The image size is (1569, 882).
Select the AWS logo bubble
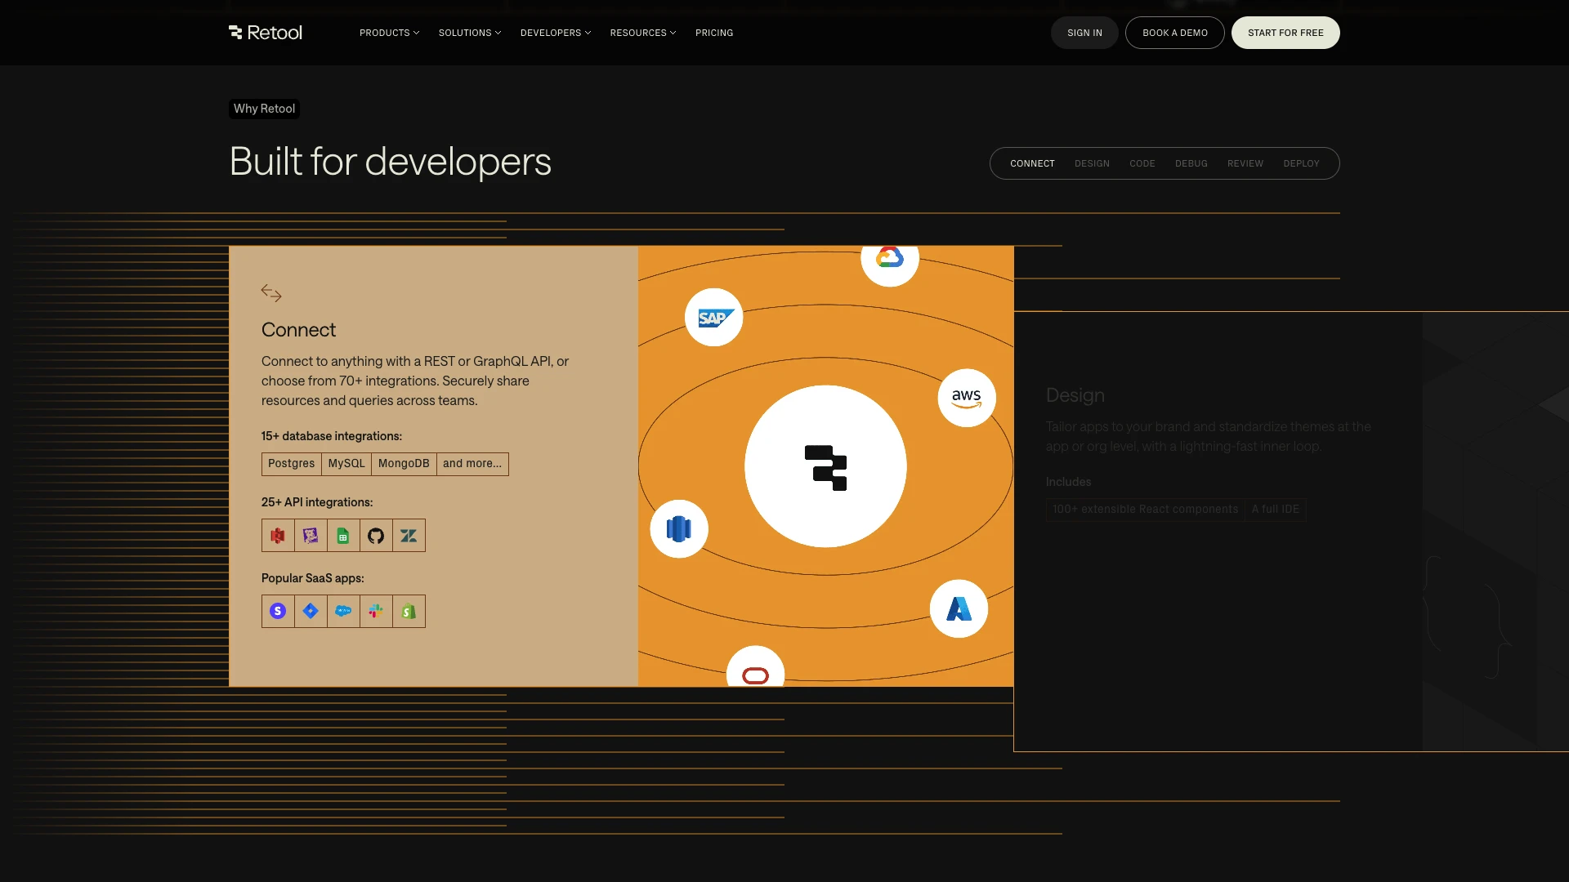coord(967,398)
